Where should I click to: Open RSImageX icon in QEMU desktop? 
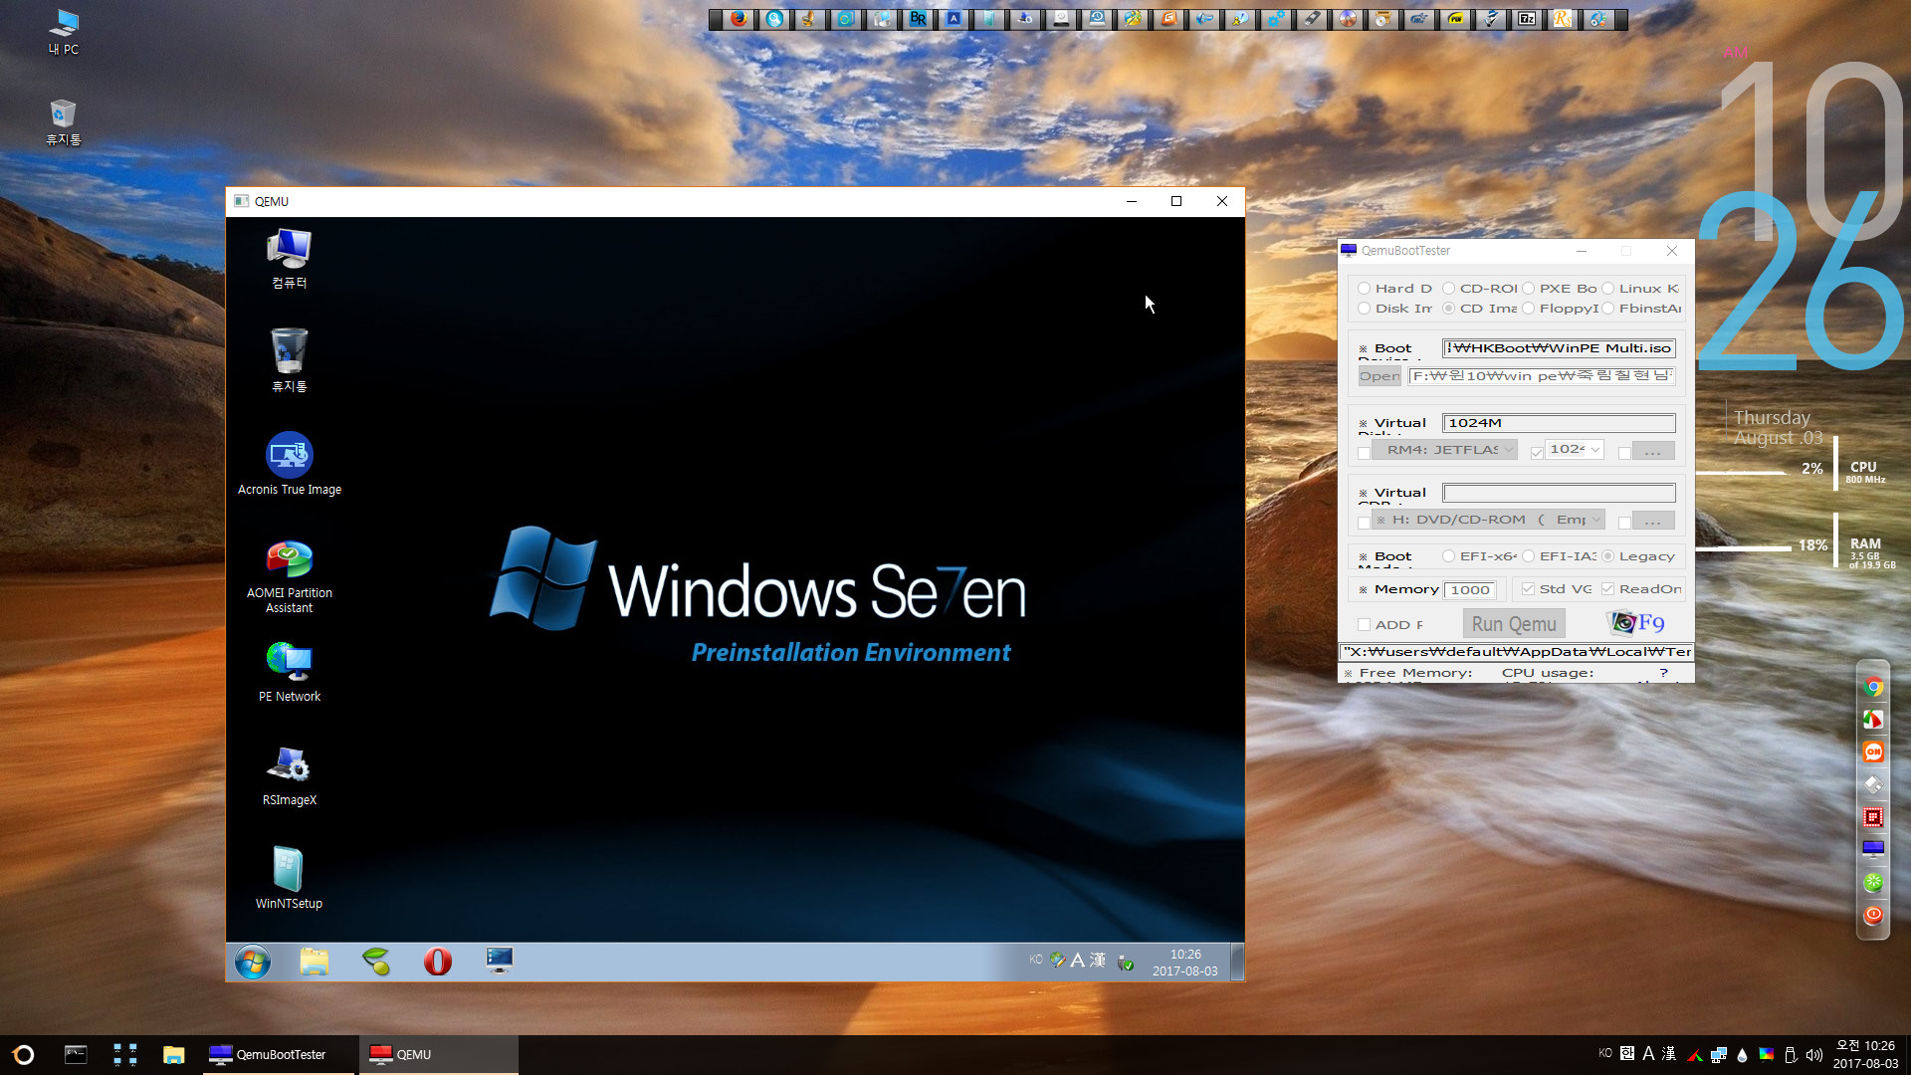290,775
